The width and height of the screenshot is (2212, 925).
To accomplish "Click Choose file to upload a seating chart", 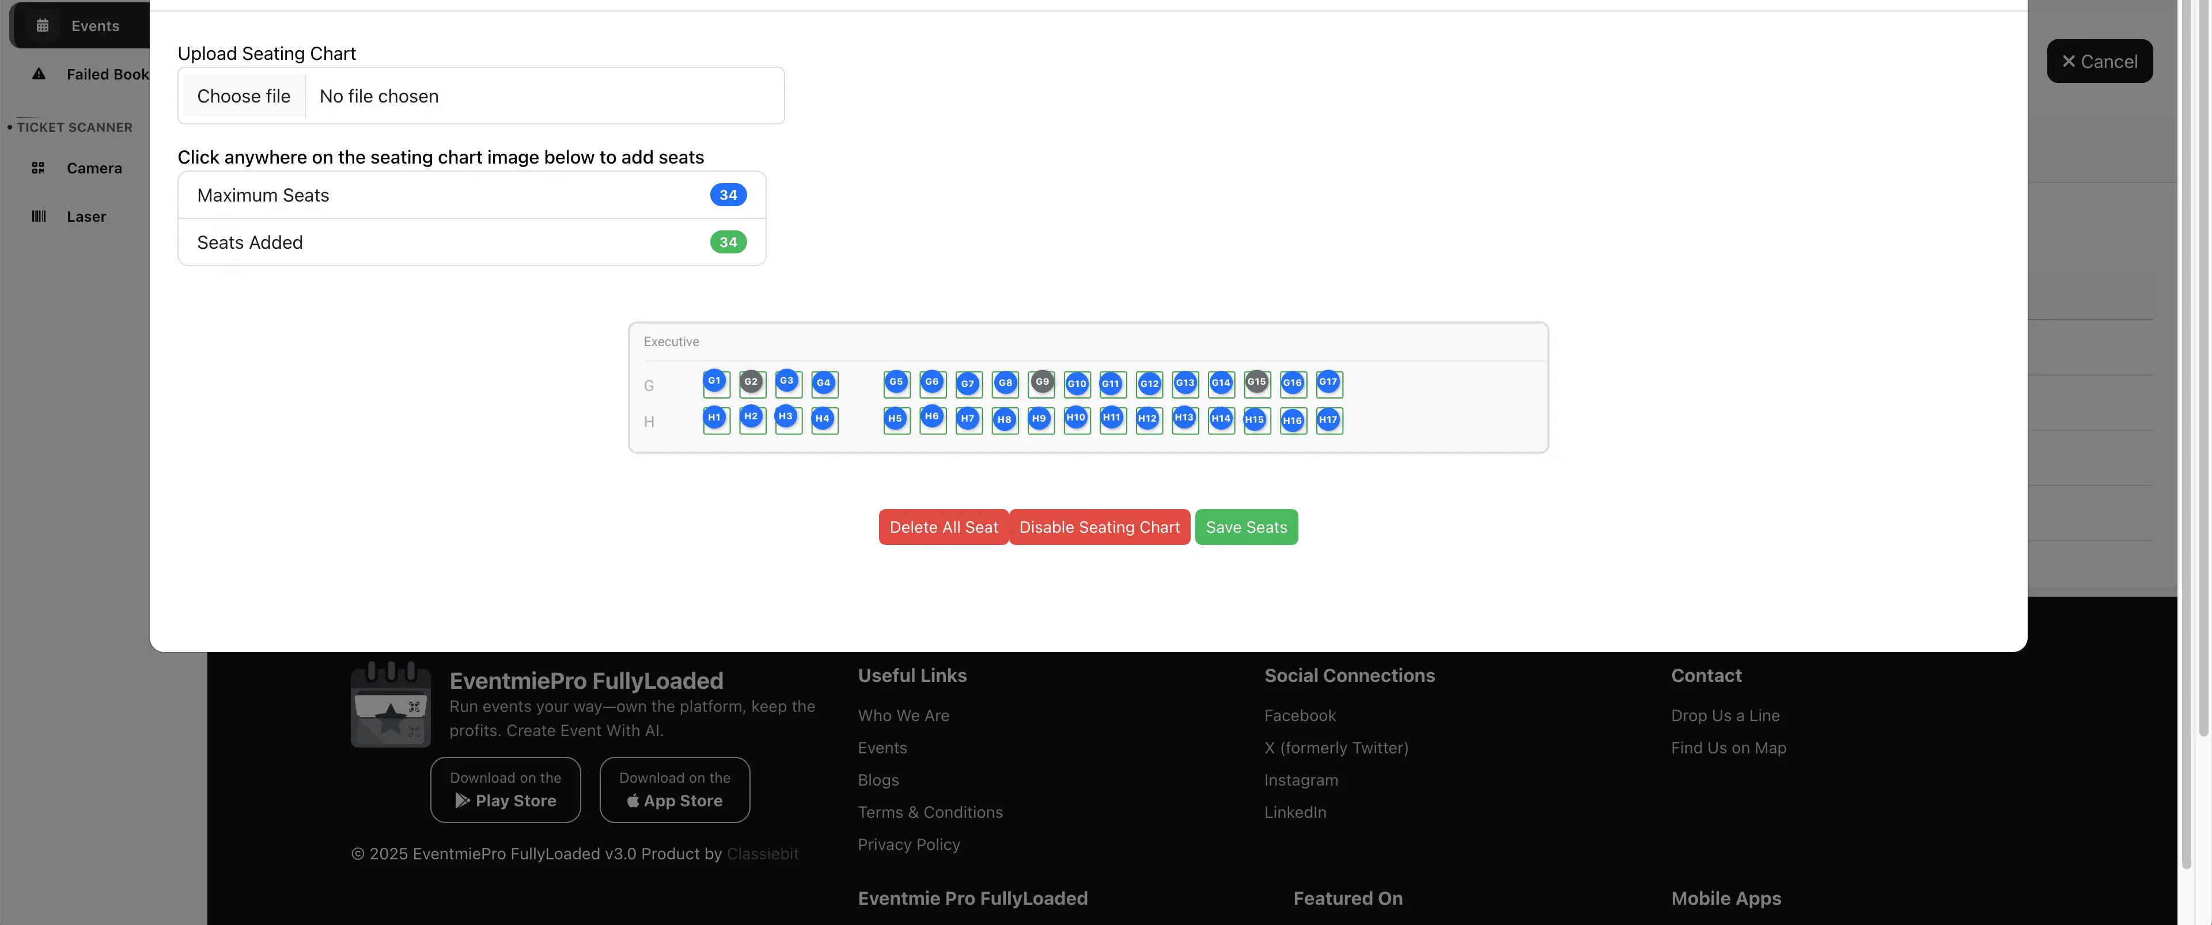I will click(x=243, y=96).
